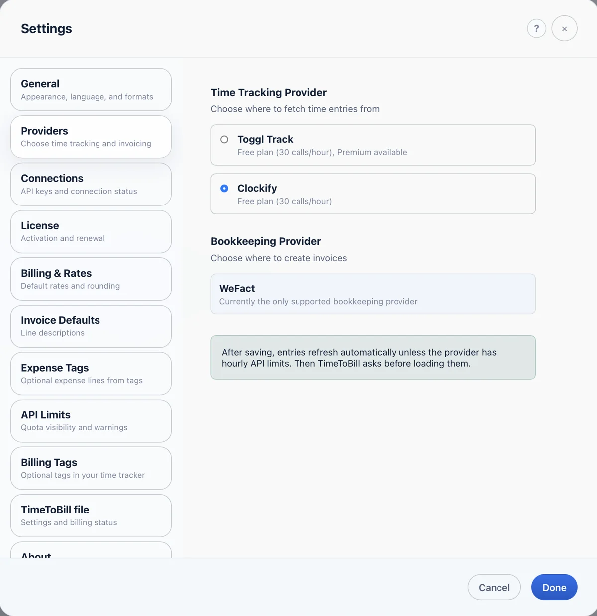
Task: Click the Toggl Track free plan description
Action: tap(322, 152)
